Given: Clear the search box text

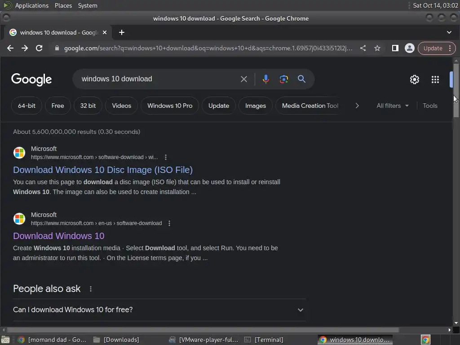Looking at the screenshot, I should tap(244, 79).
